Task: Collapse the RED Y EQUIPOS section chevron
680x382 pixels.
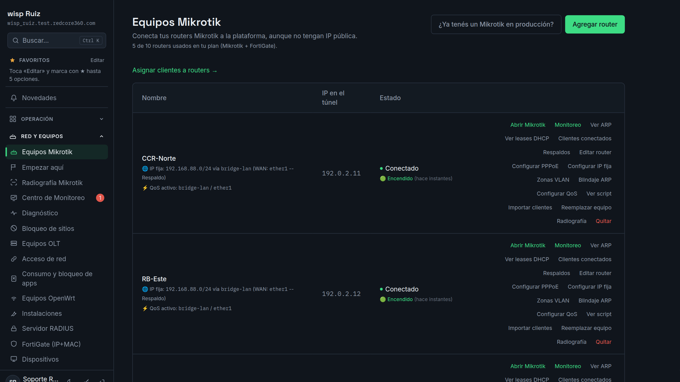Action: click(x=101, y=136)
